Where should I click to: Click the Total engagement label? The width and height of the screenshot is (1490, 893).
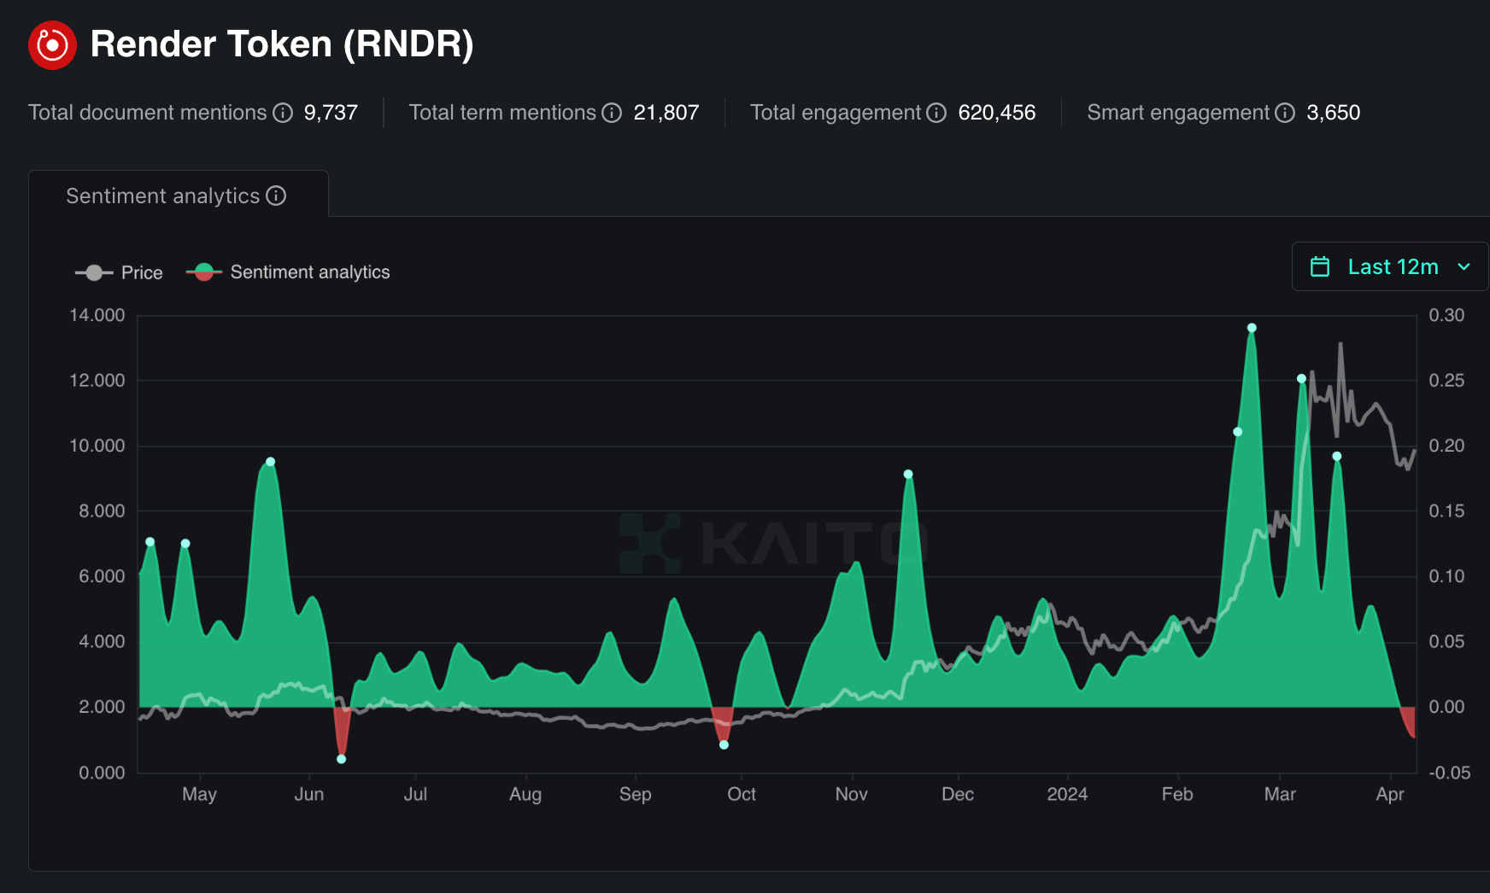pyautogui.click(x=836, y=113)
